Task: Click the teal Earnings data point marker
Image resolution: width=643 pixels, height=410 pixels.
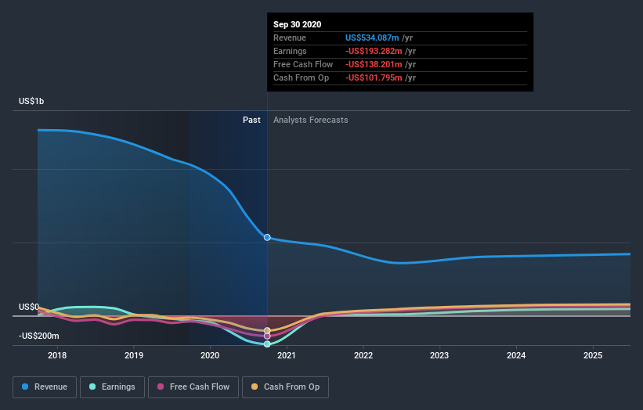Action: click(267, 344)
